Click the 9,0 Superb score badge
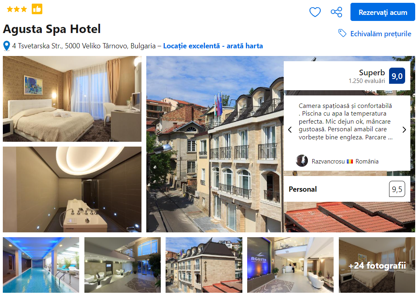Image resolution: width=418 pixels, height=298 pixels. [x=397, y=76]
